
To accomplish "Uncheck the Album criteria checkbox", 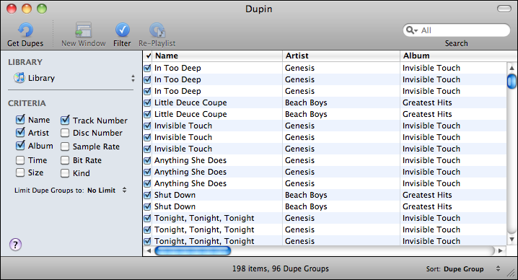I will pyautogui.click(x=20, y=146).
